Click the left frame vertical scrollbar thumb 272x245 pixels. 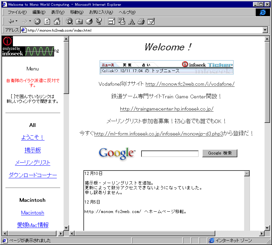pos(66,67)
